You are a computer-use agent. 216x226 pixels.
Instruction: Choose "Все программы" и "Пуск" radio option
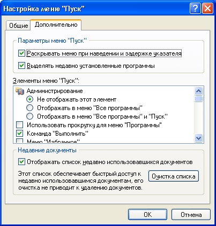coord(29,116)
